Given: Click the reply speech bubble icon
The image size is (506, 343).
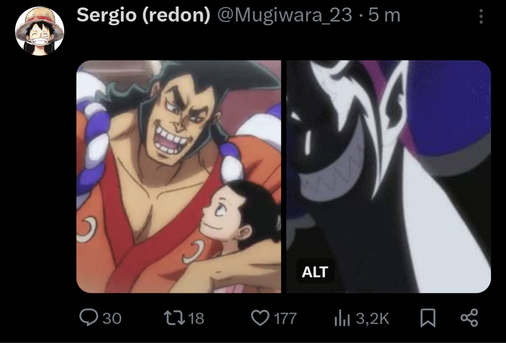Looking at the screenshot, I should [89, 318].
